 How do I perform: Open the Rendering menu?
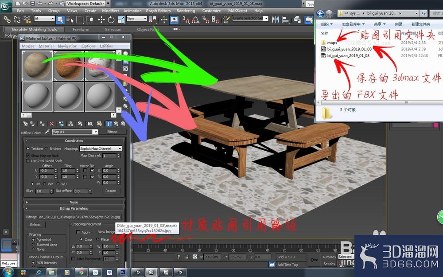pos(186,11)
